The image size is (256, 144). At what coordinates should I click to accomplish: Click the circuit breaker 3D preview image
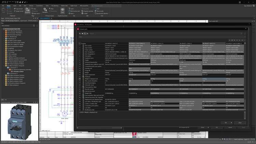point(19,122)
